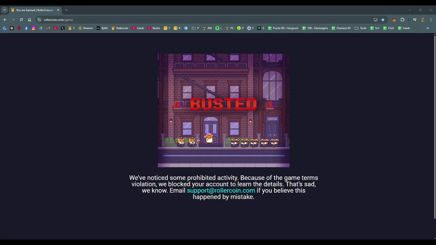This screenshot has width=436, height=245.
Task: Open the Seeds spreadsheet bookmark
Action: 404,28
